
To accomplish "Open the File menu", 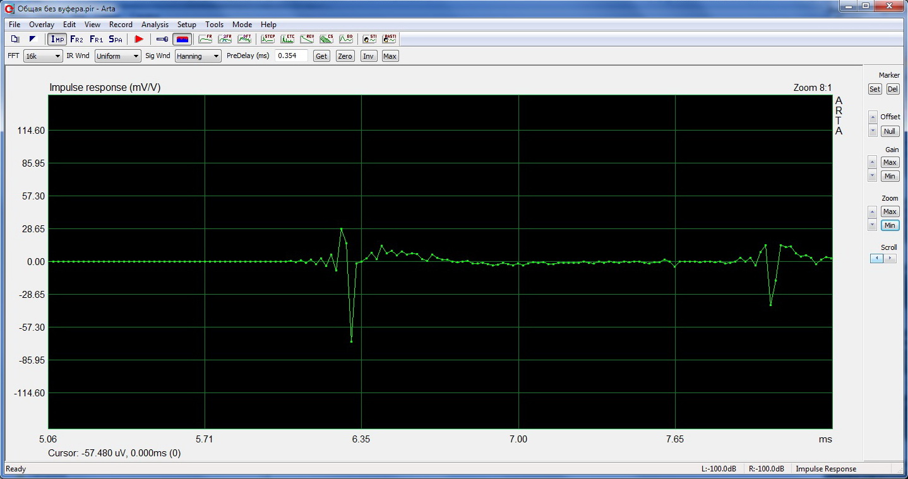I will 15,25.
